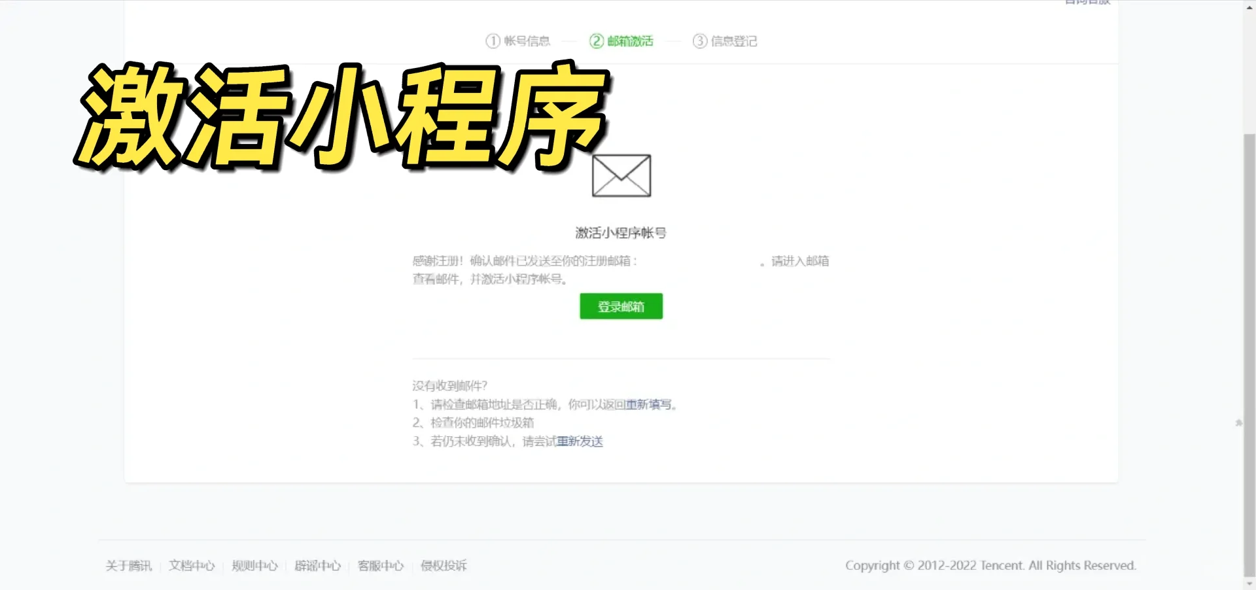The height and width of the screenshot is (590, 1256).
Task: Select the 信息登记 step label
Action: 734,41
